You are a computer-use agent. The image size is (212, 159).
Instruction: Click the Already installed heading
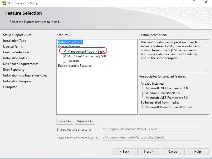[x=153, y=84]
